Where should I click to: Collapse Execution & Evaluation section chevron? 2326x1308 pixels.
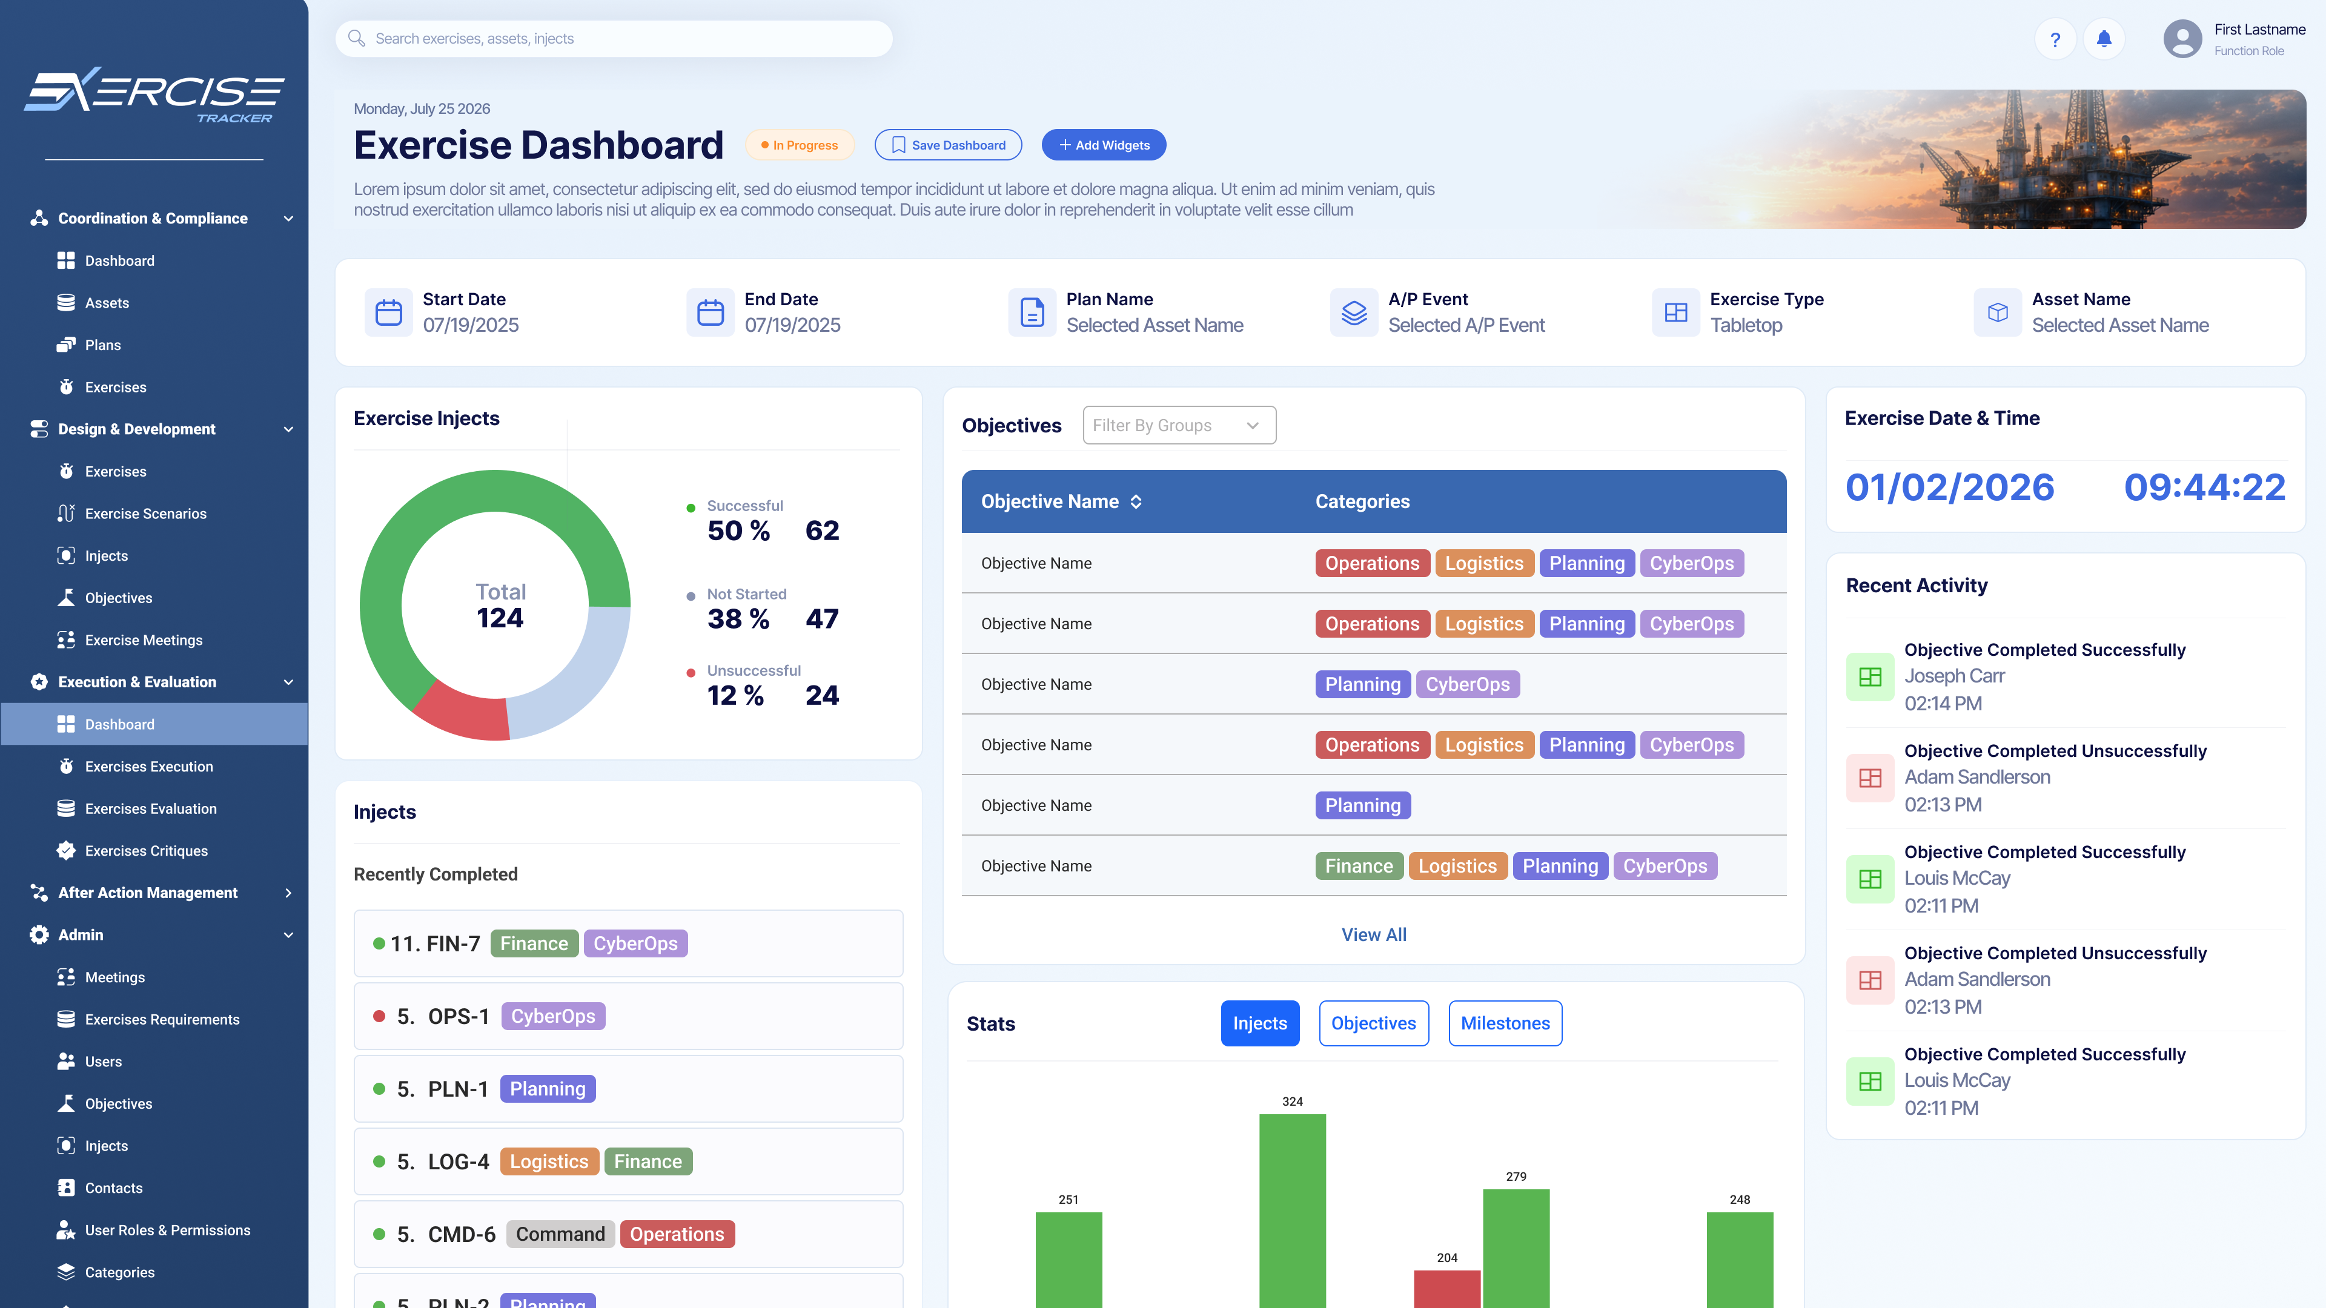click(x=288, y=681)
